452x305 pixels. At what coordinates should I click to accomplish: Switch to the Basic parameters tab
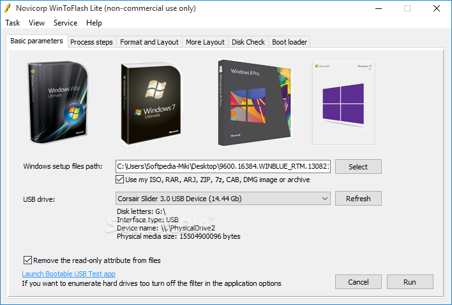pyautogui.click(x=36, y=41)
